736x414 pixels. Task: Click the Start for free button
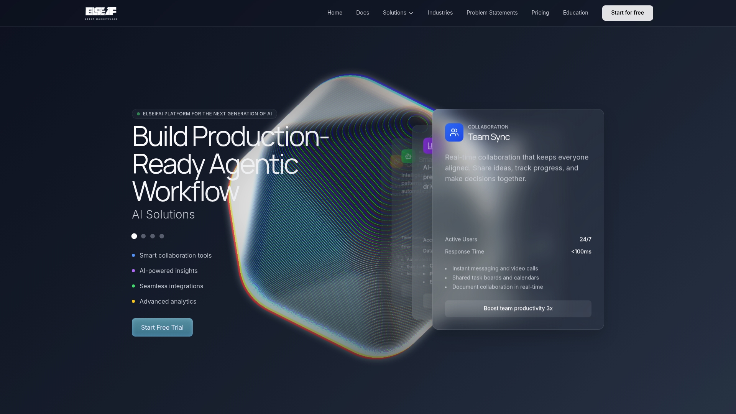pyautogui.click(x=628, y=13)
